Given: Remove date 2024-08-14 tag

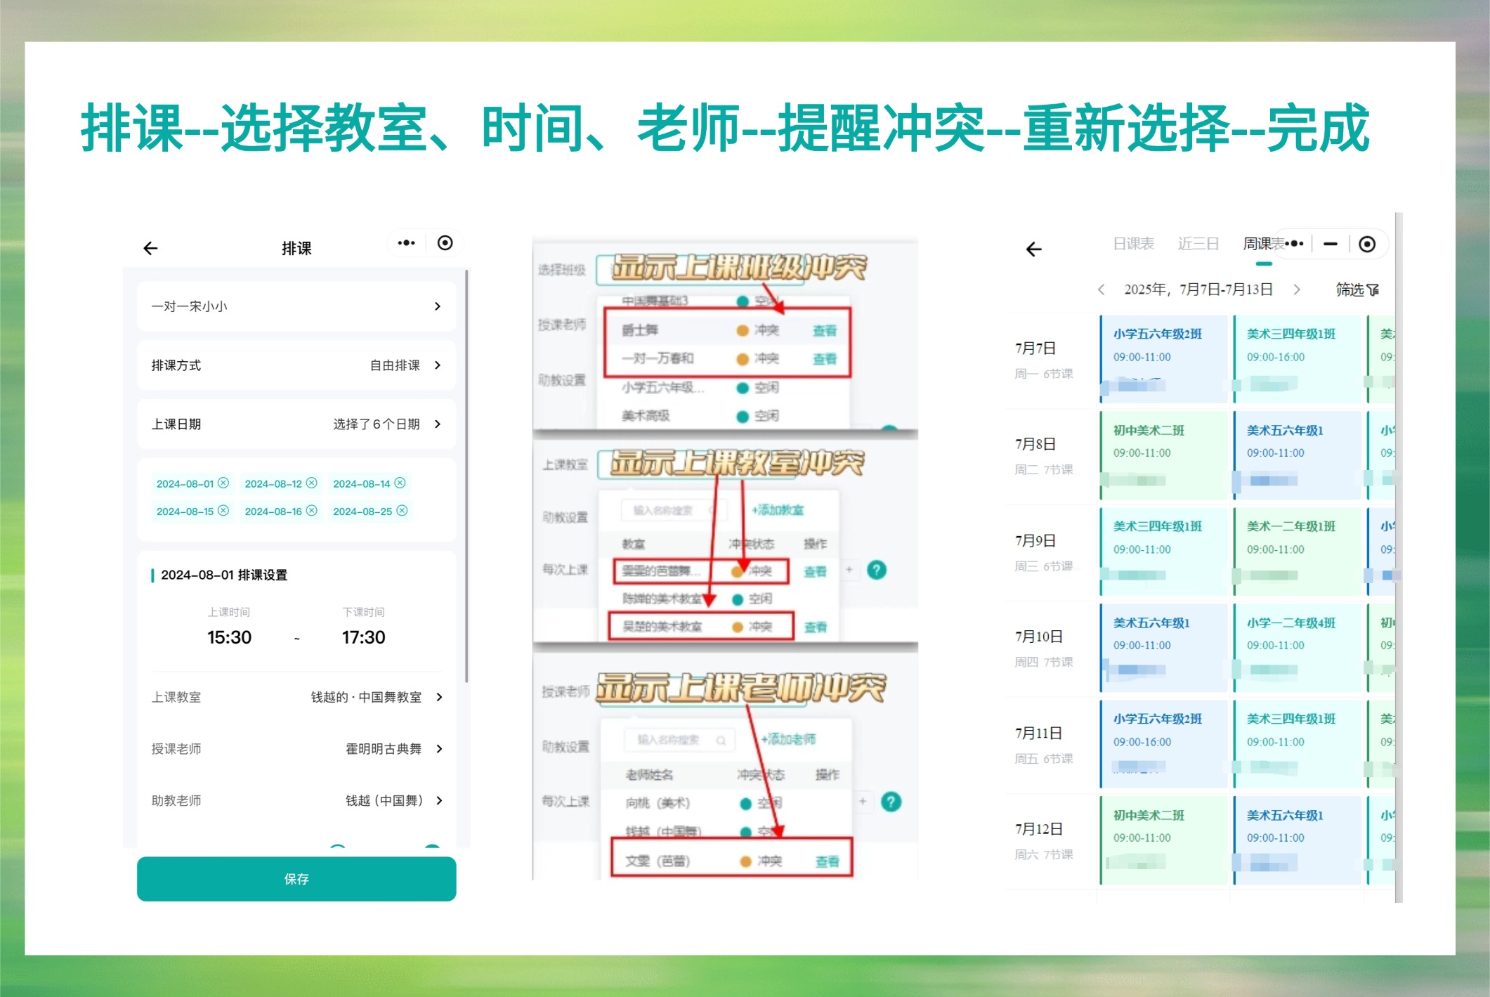Looking at the screenshot, I should (x=400, y=483).
